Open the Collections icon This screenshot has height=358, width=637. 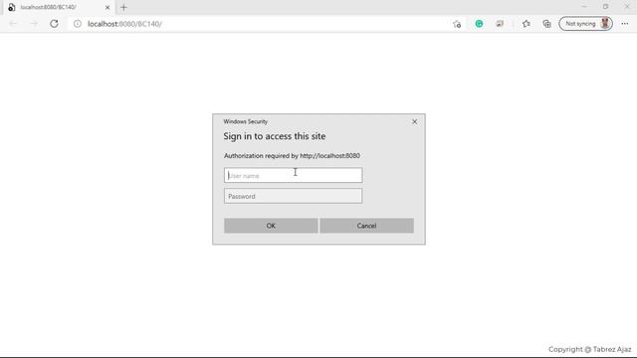click(x=546, y=24)
